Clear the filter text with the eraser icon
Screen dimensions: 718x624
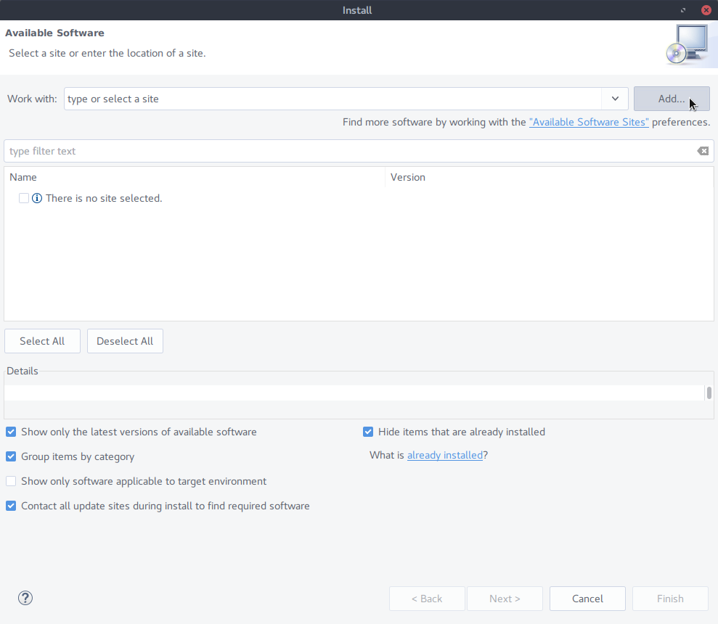click(702, 151)
